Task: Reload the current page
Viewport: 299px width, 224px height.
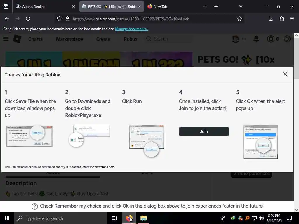Action: click(28, 19)
